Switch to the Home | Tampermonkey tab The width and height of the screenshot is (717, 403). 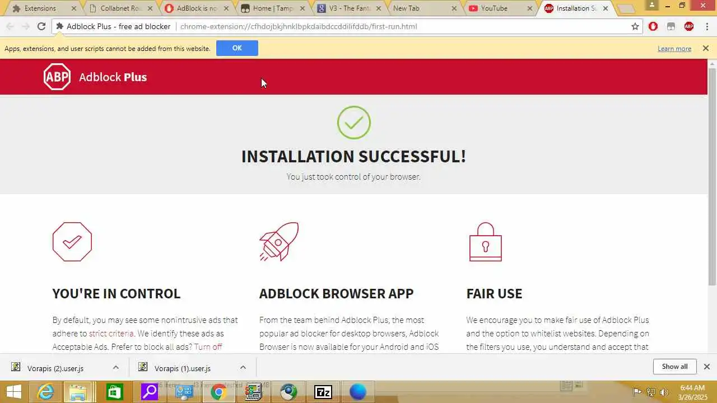click(273, 8)
